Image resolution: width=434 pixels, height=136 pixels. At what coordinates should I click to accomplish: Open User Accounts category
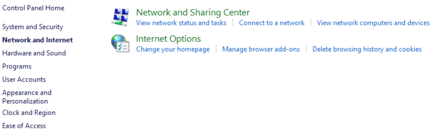tap(24, 79)
